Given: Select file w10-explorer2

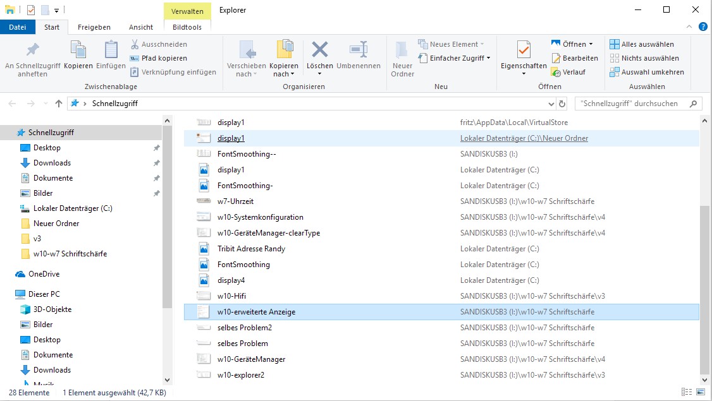Looking at the screenshot, I should (241, 375).
